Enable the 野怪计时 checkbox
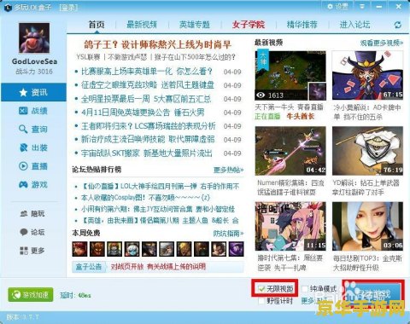 [x=261, y=301]
